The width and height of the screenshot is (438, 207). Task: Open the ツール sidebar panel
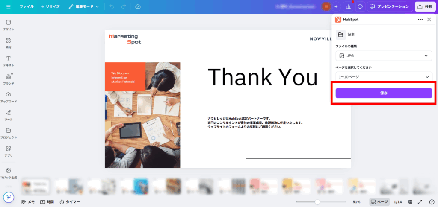(x=9, y=115)
